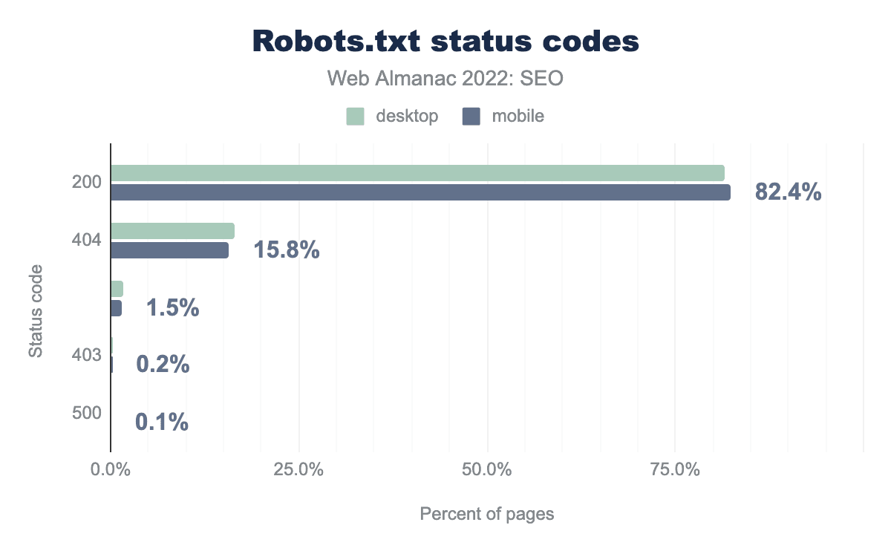Click the dark blue mobile legend swatch
This screenshot has width=891, height=551.
[x=471, y=117]
